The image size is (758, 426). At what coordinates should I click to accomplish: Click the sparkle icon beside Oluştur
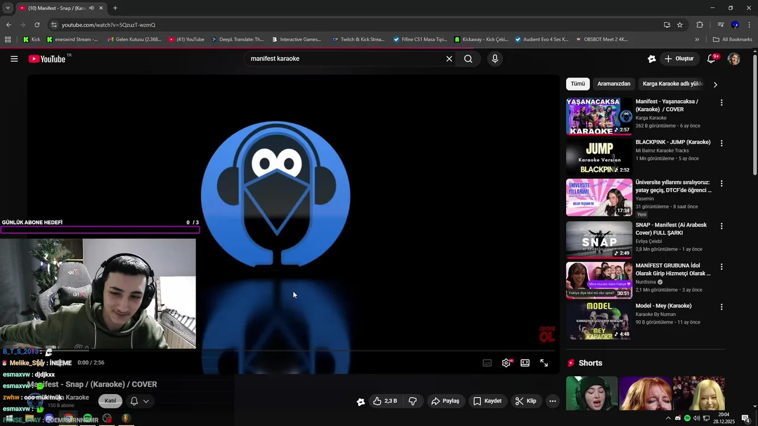pos(651,59)
